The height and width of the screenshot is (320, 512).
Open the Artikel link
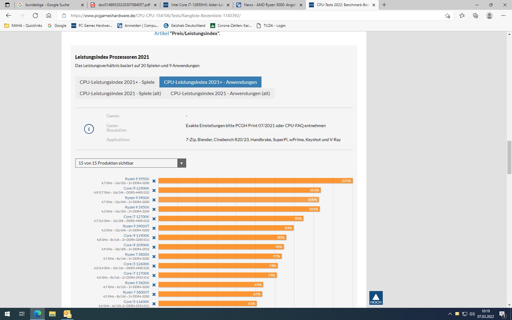point(162,34)
